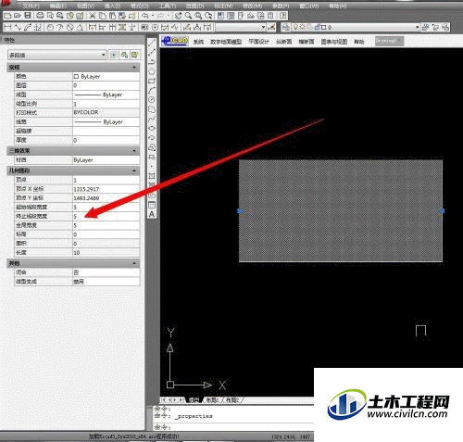
Task: Click the Cut scissors icon
Action: click(x=92, y=16)
